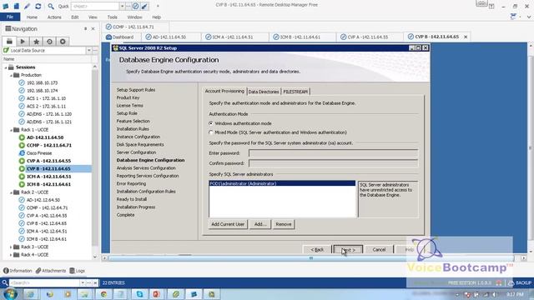Open Skype from the taskbar
This screenshot has height=300, width=534.
(x=139, y=294)
